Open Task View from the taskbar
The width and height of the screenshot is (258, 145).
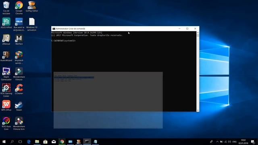[20, 141]
